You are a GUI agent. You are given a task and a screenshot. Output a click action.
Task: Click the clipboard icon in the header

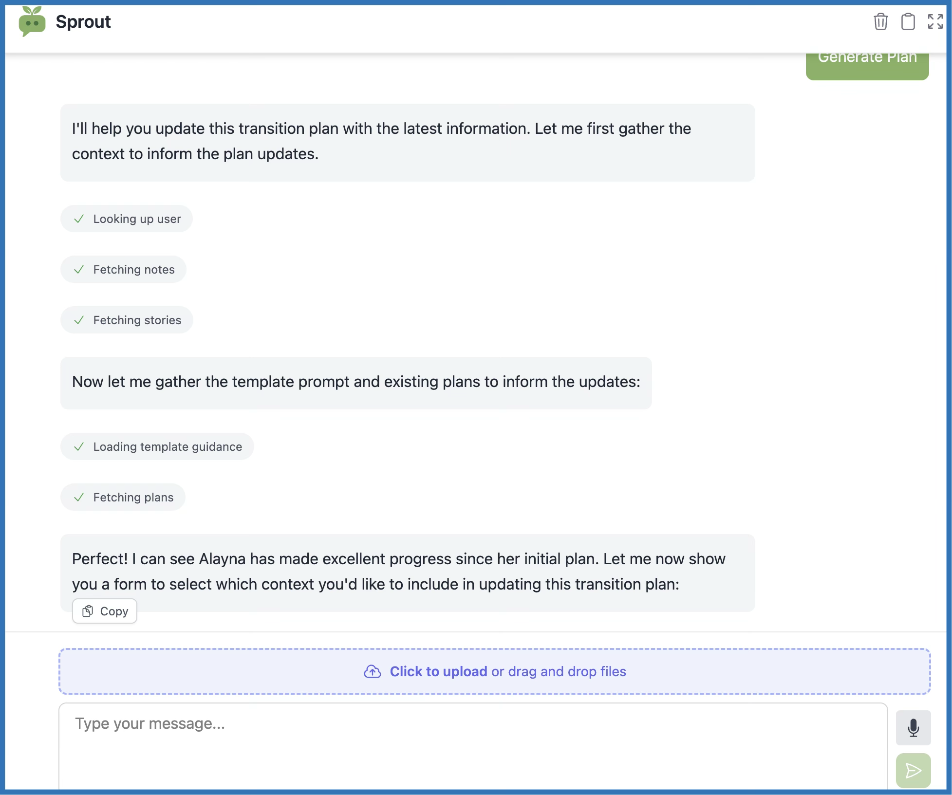point(908,22)
